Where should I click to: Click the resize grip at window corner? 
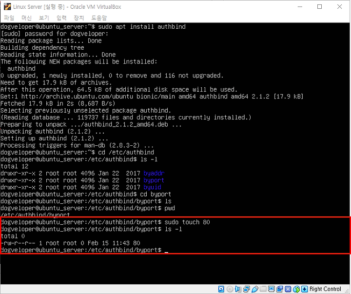click(x=347, y=291)
